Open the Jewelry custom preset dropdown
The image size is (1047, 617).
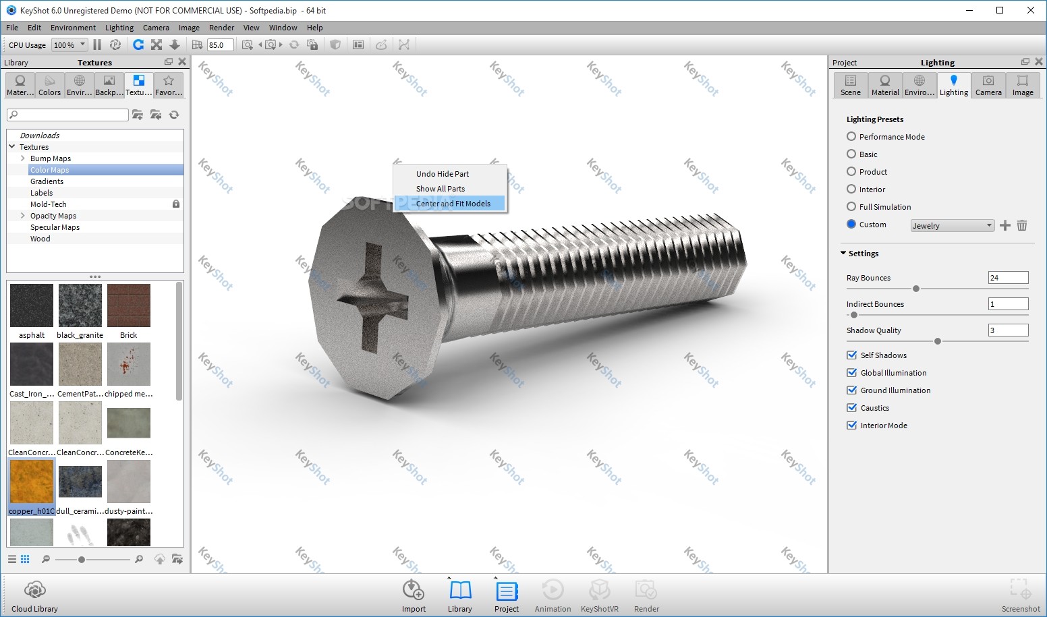(x=952, y=225)
